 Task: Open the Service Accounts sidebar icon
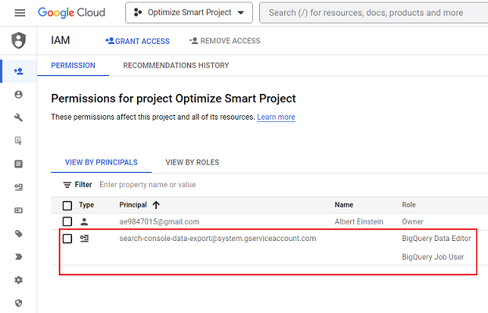coord(18,187)
